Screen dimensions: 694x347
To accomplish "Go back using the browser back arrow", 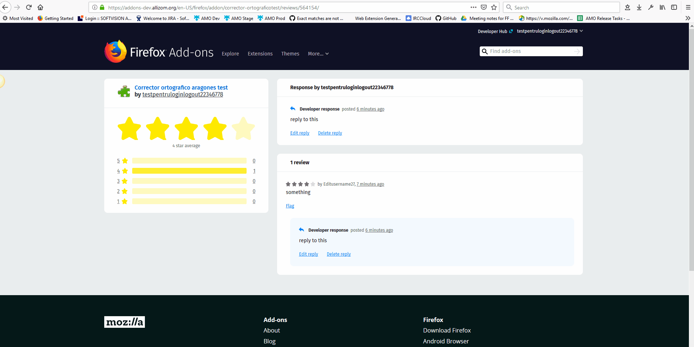I will point(5,7).
